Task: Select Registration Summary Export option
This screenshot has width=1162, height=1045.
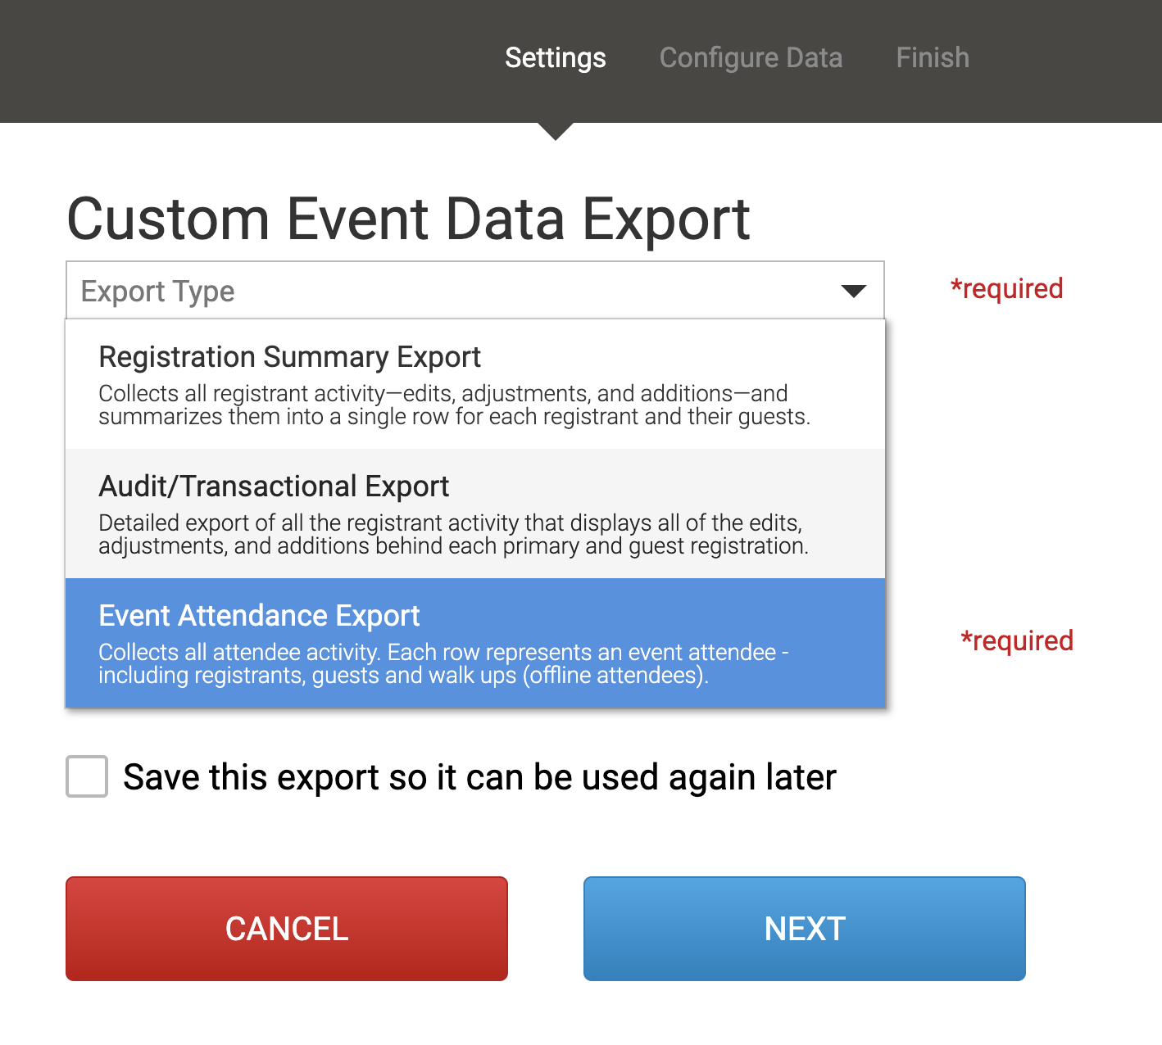Action: [289, 357]
